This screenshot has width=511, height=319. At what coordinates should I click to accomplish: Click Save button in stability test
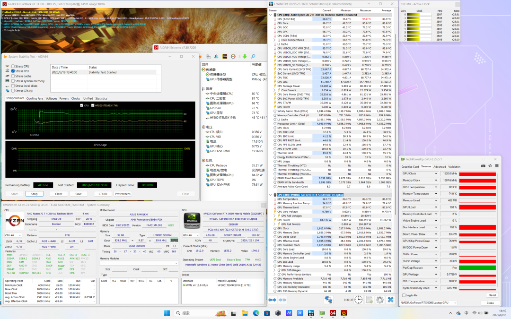point(79,194)
